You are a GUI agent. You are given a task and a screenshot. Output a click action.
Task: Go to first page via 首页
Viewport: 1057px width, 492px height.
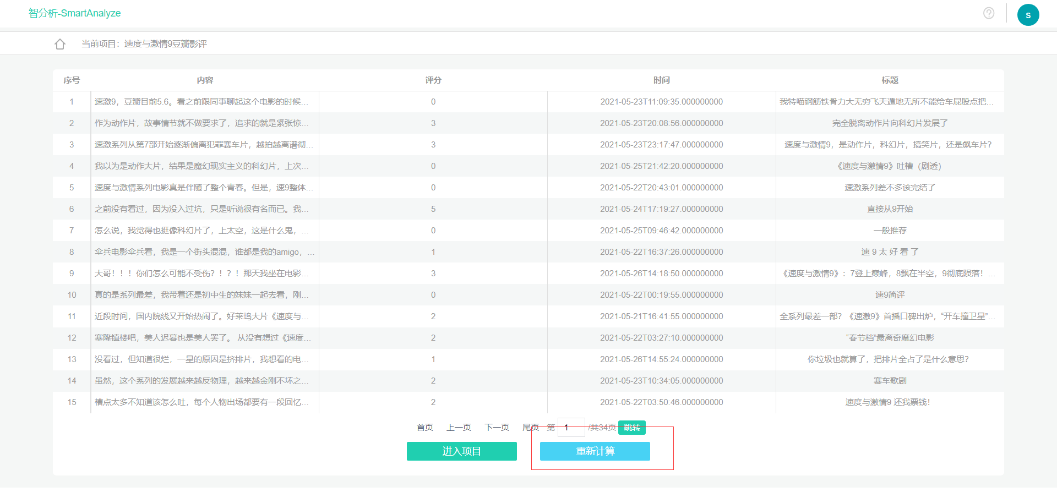424,428
